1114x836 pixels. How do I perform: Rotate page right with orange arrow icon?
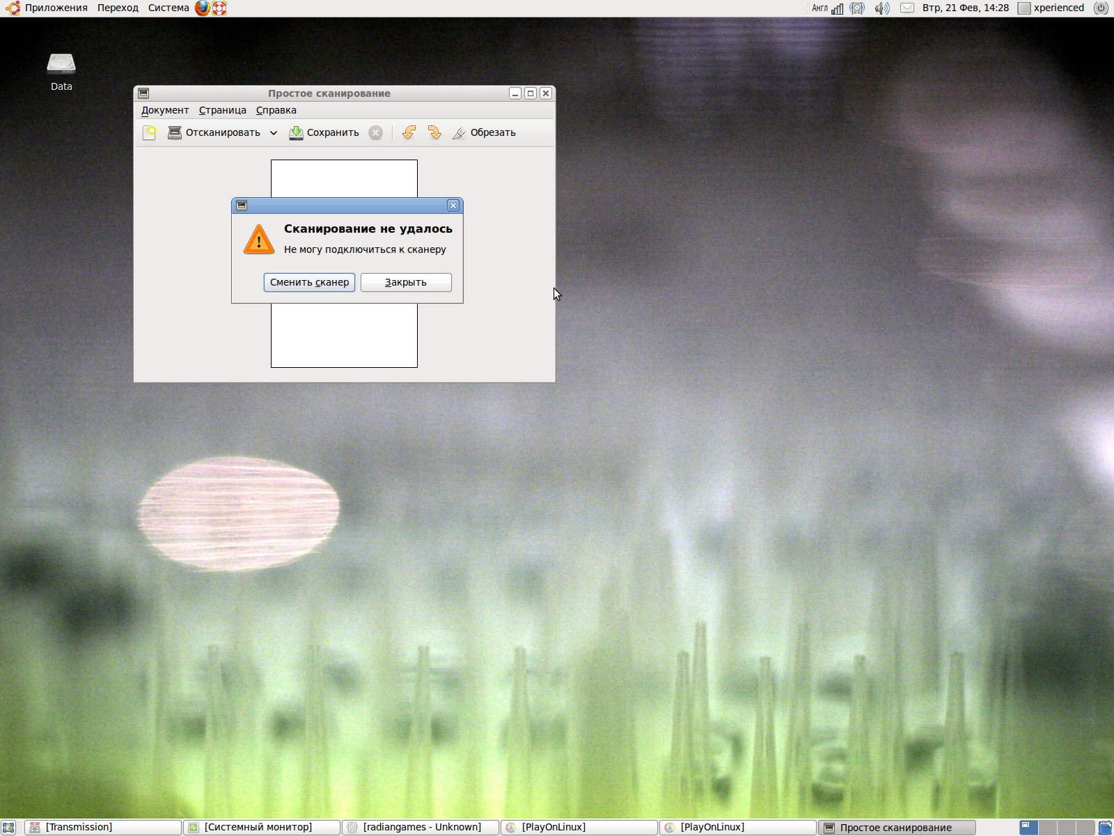pos(434,132)
